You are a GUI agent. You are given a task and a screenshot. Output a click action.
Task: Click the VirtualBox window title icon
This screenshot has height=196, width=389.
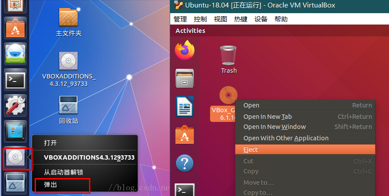[178, 5]
